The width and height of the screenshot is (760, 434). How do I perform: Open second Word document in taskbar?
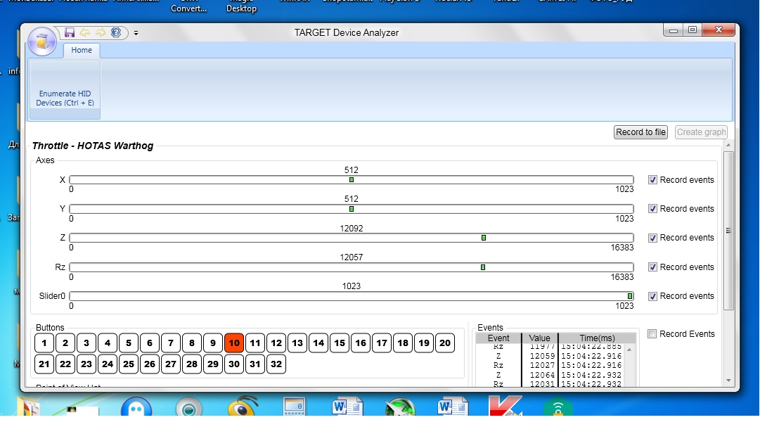pos(453,407)
